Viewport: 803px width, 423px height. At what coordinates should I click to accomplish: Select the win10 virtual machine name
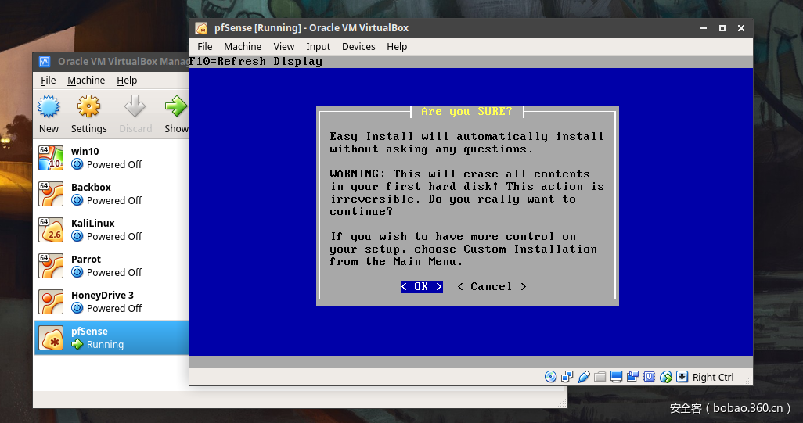[85, 152]
